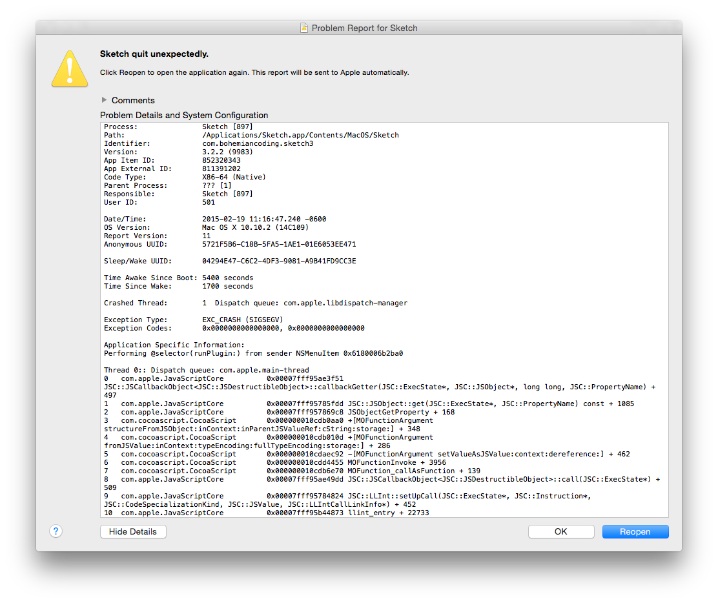Click 'Click Reopen to open the application' message
The height and width of the screenshot is (603, 718).
click(254, 72)
